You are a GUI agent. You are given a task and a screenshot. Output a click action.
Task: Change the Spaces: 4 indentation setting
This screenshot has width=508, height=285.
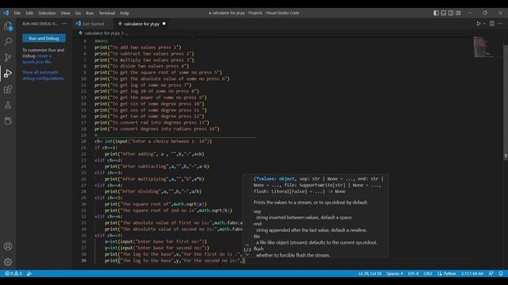[x=394, y=273]
